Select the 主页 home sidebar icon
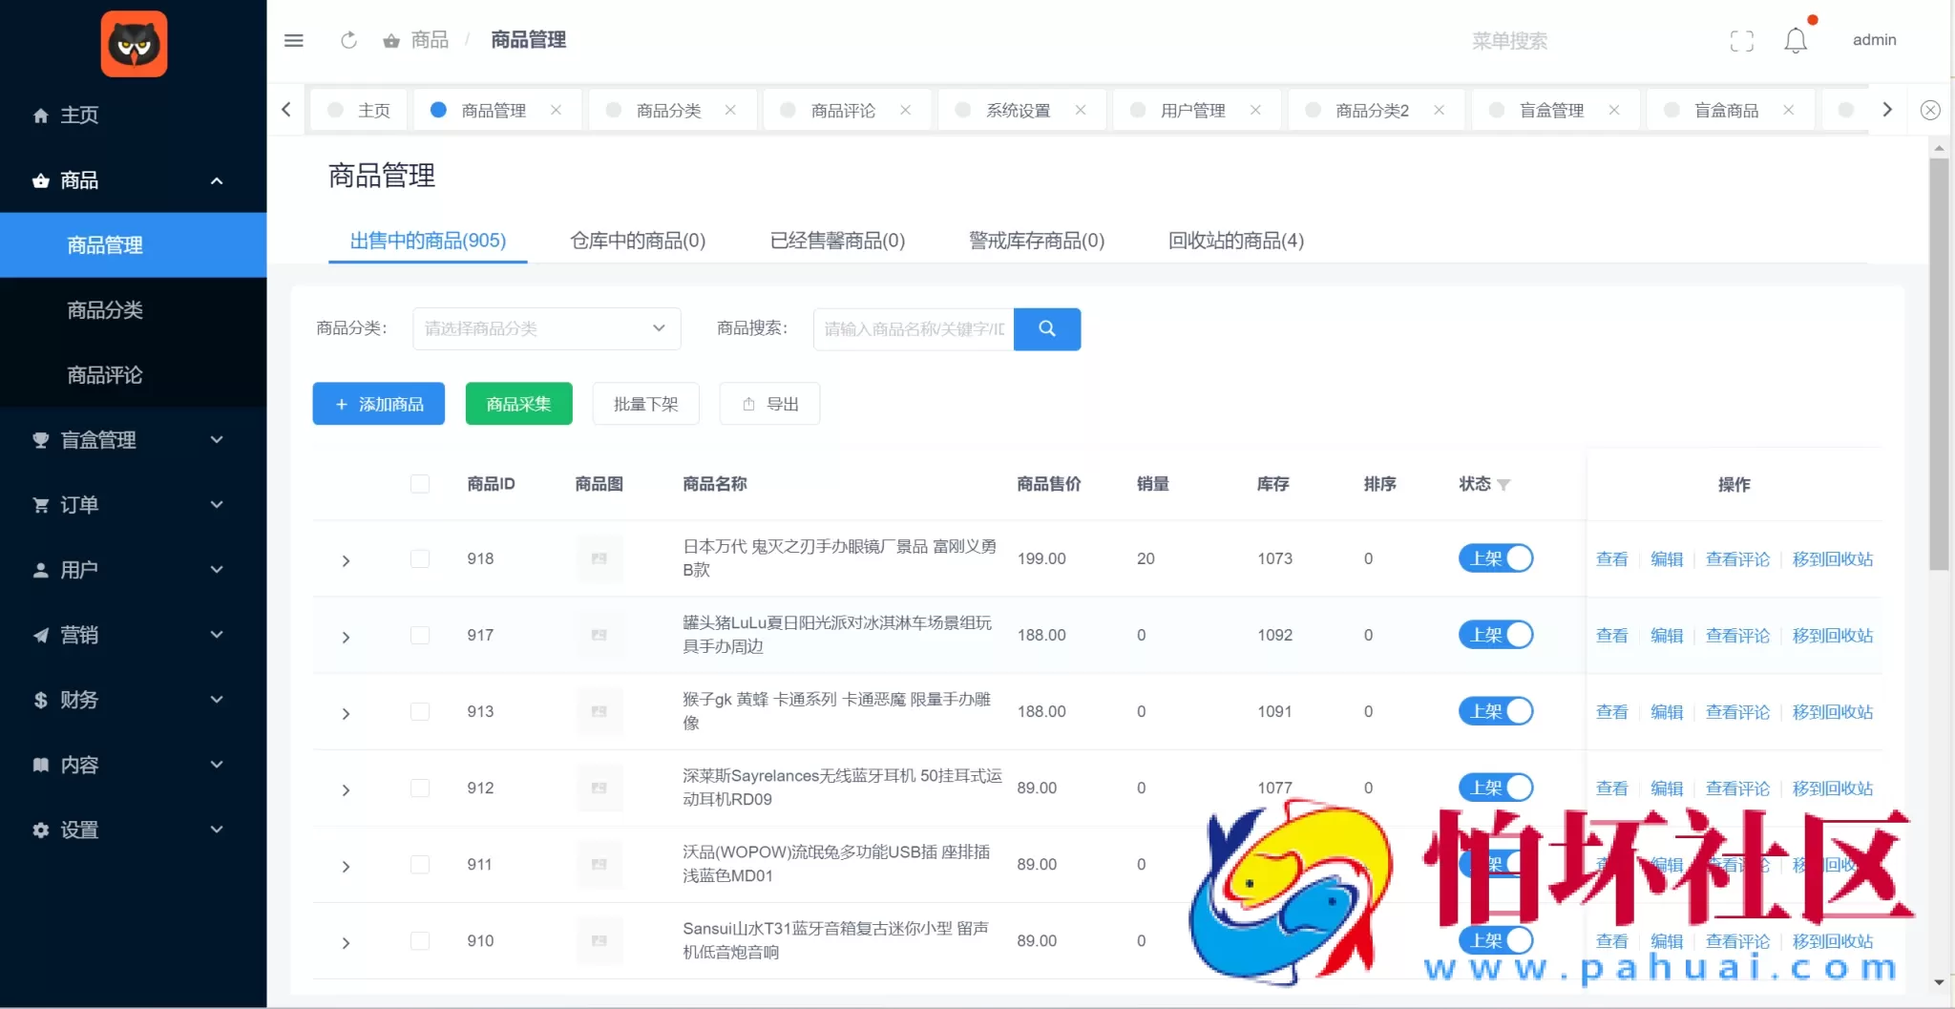Viewport: 1955px width, 1009px height. tap(40, 115)
